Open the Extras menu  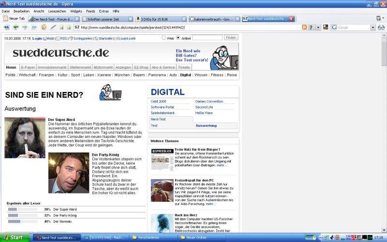tap(104, 11)
